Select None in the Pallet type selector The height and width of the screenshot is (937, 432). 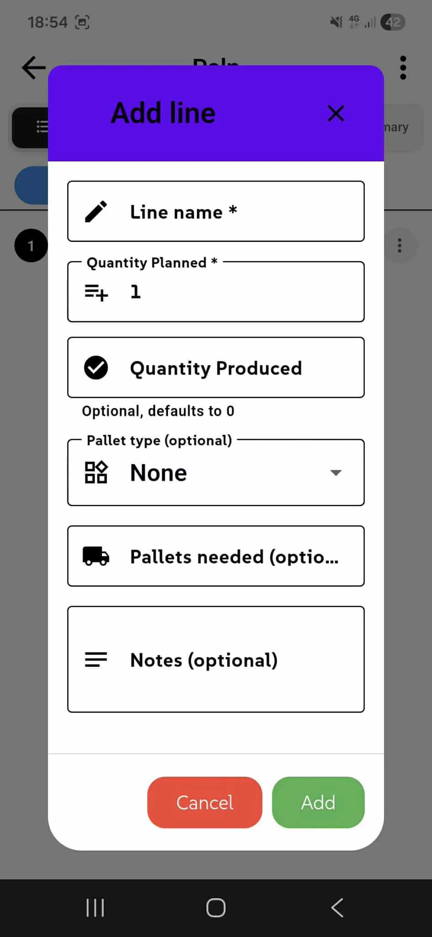pos(158,473)
